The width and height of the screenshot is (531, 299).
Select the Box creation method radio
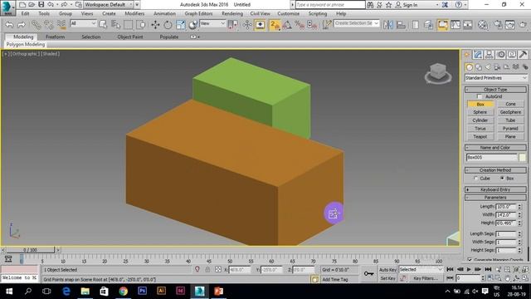point(502,179)
